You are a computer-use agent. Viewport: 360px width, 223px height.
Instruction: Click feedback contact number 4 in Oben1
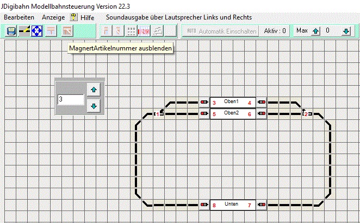[x=250, y=103]
